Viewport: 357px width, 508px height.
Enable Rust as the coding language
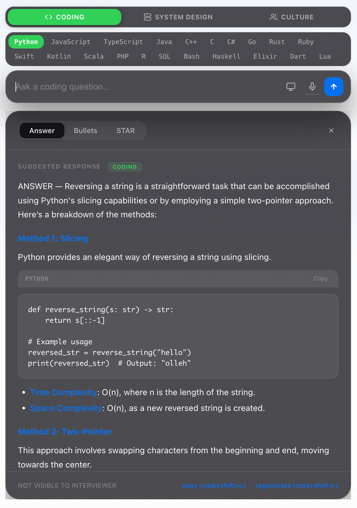click(277, 42)
